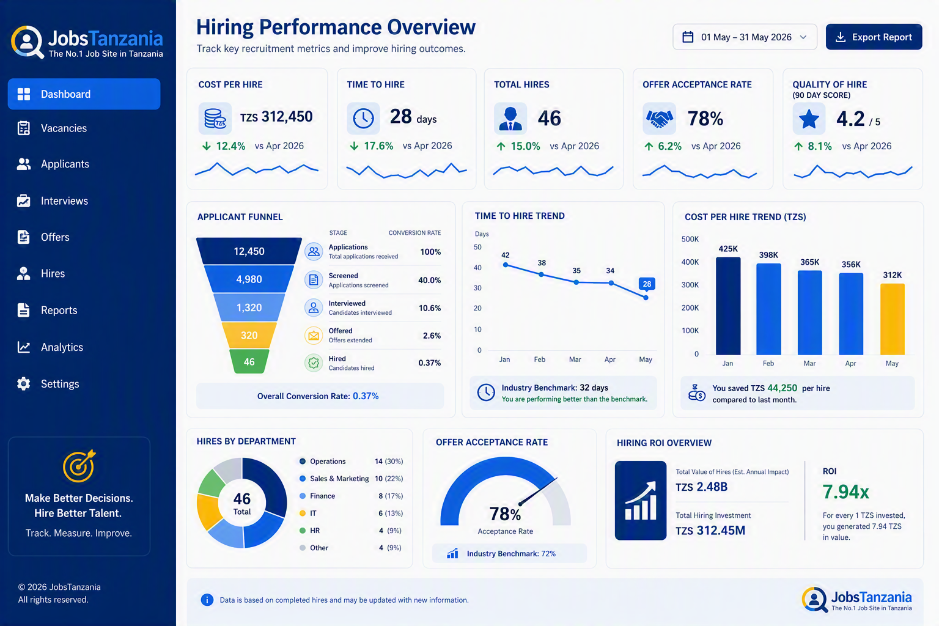
Task: Click the JobsTanzania logo in sidebar
Action: click(x=87, y=42)
